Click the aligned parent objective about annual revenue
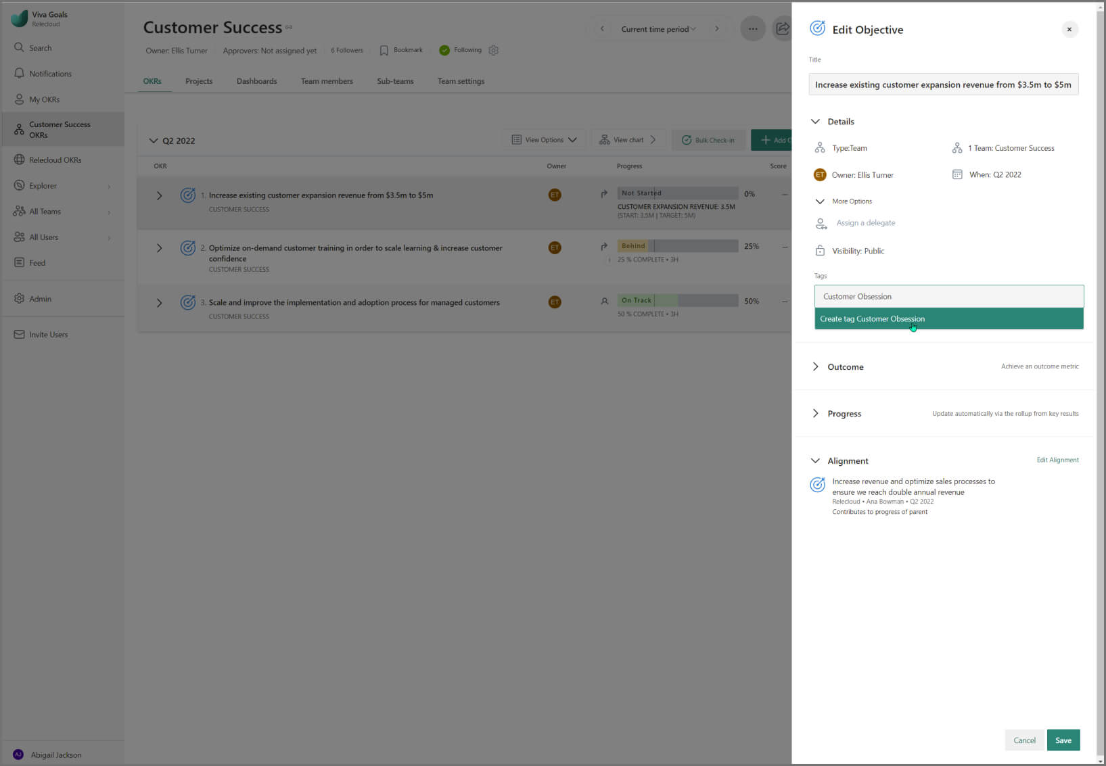This screenshot has width=1106, height=766. pos(913,487)
